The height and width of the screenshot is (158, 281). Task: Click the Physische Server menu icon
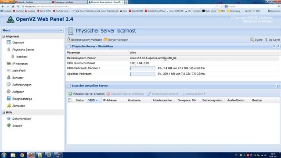(x=9, y=50)
